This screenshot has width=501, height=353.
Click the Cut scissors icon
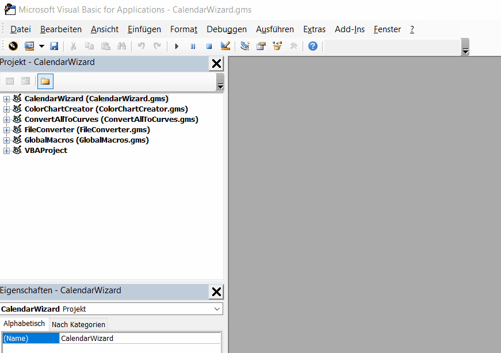[x=73, y=46]
